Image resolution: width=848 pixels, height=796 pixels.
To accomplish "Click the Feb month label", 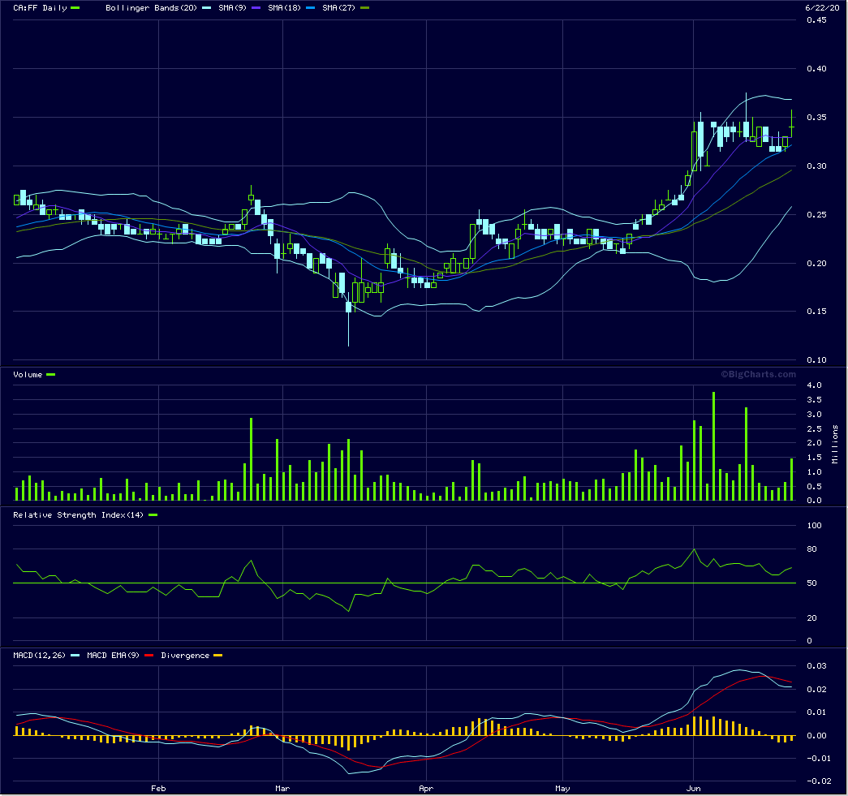I will (x=158, y=789).
